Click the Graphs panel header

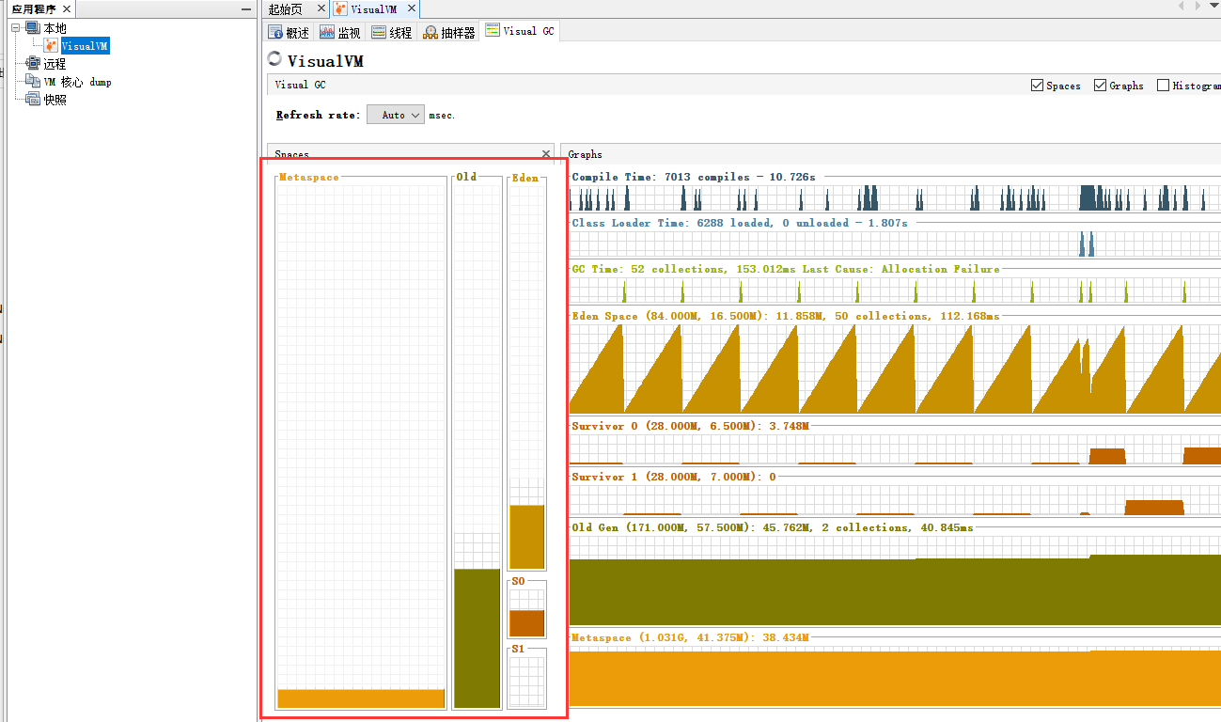coord(890,153)
